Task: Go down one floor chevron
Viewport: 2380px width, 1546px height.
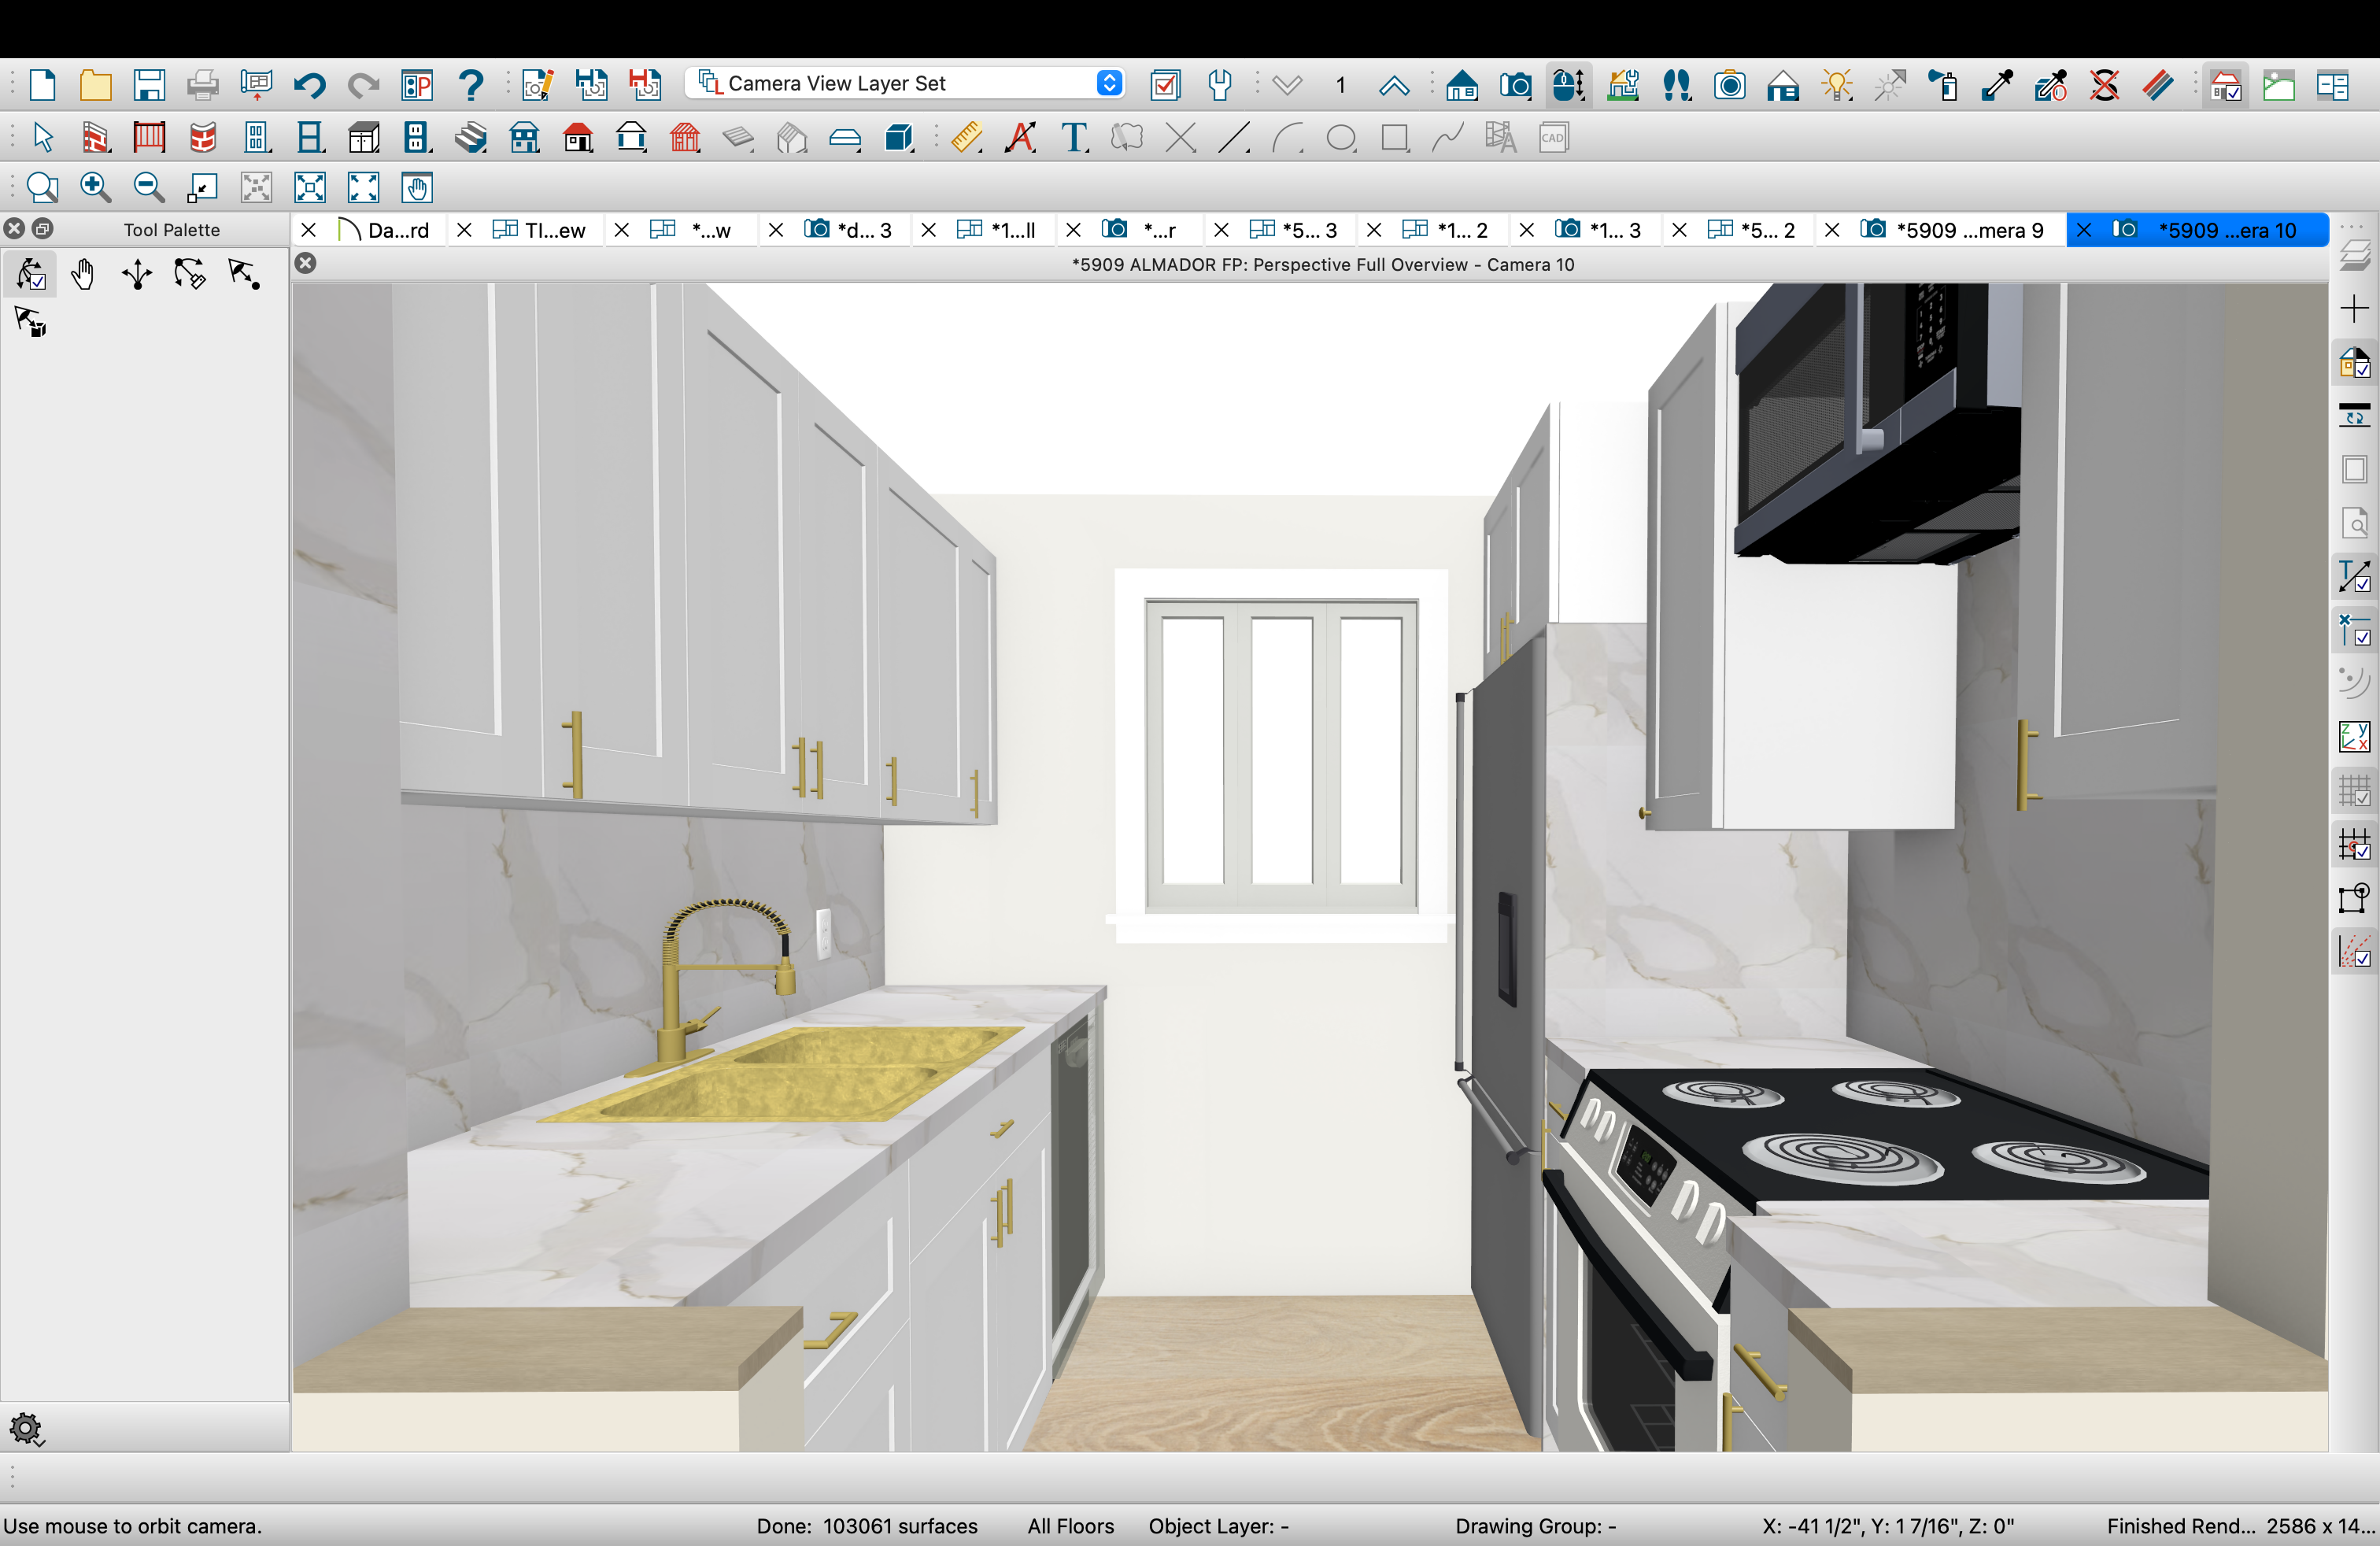Action: point(1286,85)
